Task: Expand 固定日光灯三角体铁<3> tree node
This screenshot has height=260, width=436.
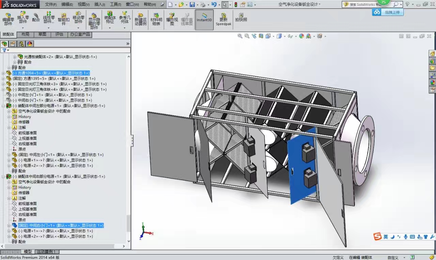Action: coord(3,84)
